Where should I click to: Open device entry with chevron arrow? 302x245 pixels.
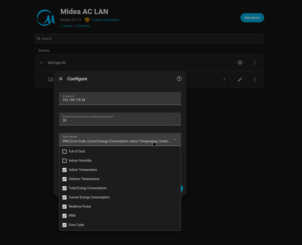(x=224, y=80)
